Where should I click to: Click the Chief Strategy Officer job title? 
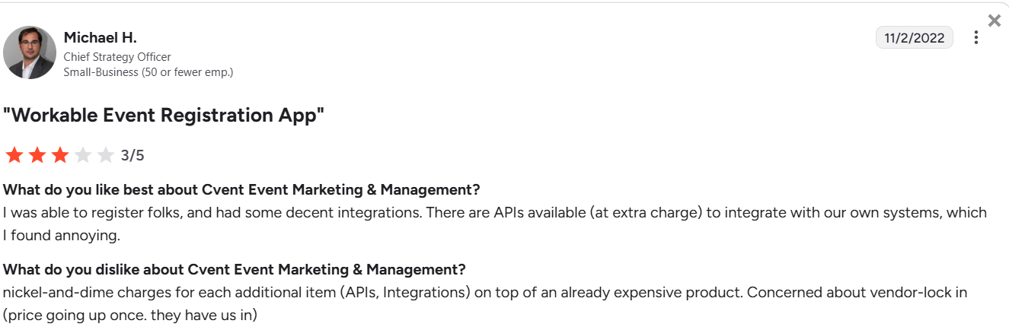tap(117, 57)
